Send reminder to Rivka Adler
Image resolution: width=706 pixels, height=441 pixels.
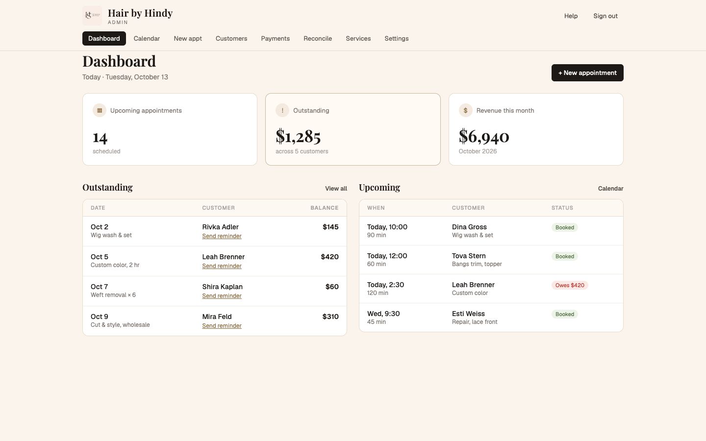[222, 236]
